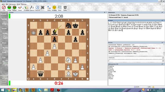Select observer Sergejk.aa in the list
The width and height of the screenshot is (165, 92).
(x=111, y=66)
